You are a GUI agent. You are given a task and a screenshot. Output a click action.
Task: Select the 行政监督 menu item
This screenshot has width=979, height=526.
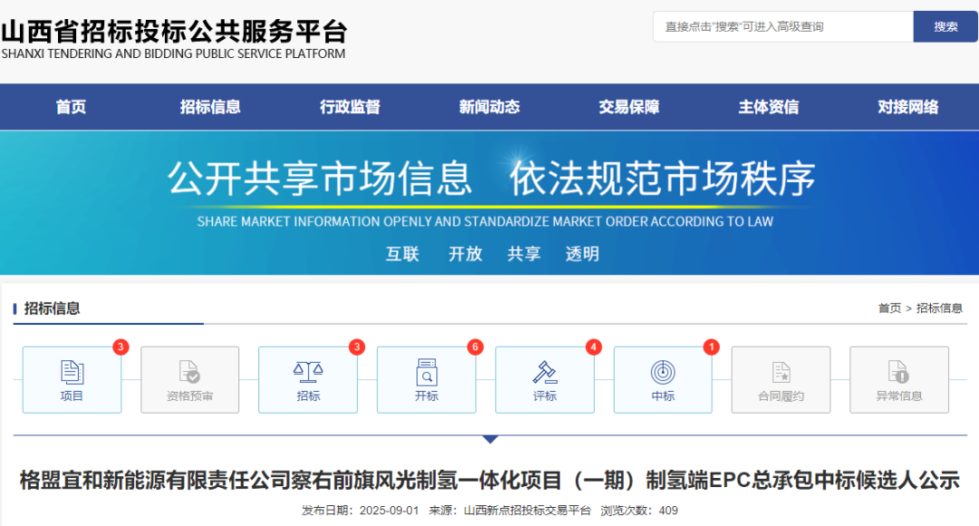point(350,106)
